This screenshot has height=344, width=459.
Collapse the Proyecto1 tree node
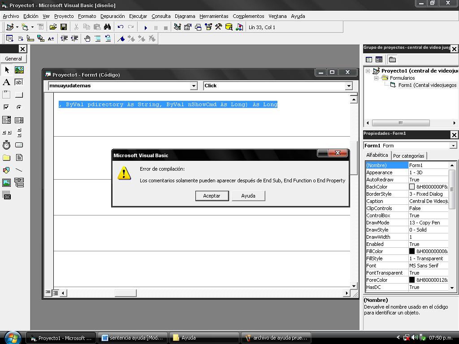pyautogui.click(x=368, y=71)
